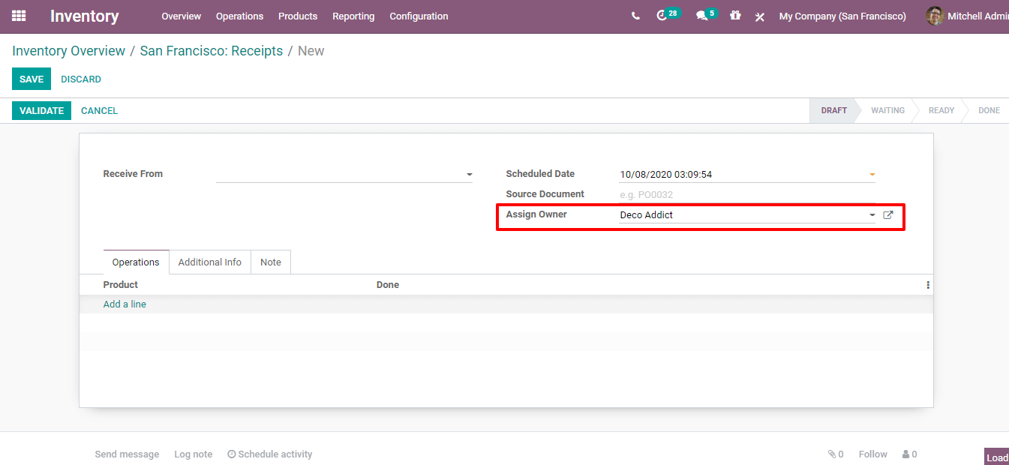Open the Products menu
1009x465 pixels.
coord(298,16)
